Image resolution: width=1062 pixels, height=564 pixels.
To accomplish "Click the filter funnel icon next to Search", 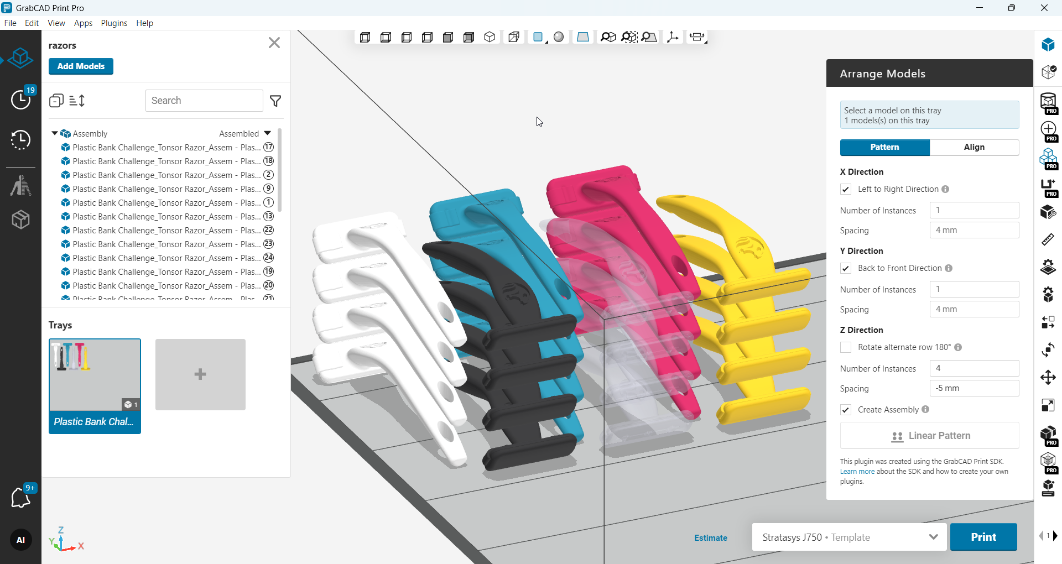I will tap(275, 101).
